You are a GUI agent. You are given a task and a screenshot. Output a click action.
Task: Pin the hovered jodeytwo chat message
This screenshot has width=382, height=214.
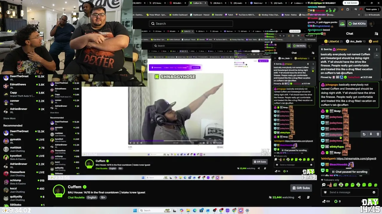click(x=371, y=134)
